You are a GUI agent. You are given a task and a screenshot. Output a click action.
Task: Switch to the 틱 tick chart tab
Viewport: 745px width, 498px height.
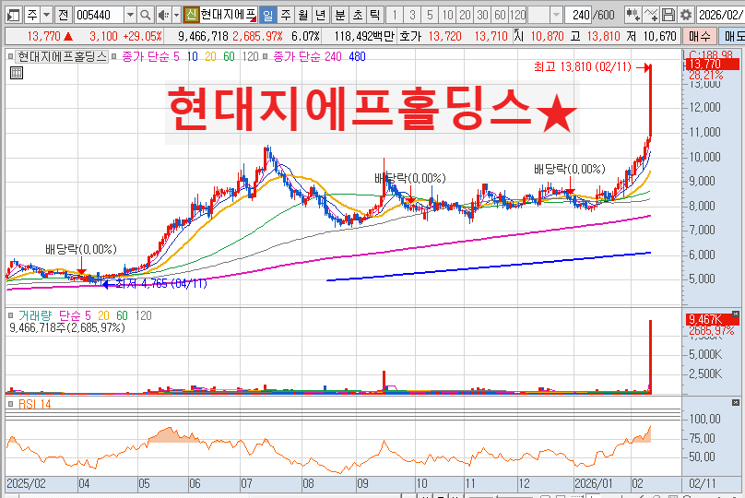click(x=375, y=15)
